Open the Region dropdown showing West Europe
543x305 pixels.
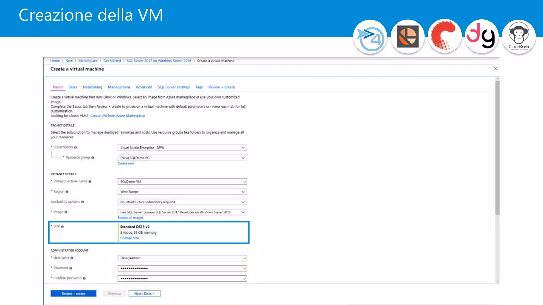tap(182, 192)
